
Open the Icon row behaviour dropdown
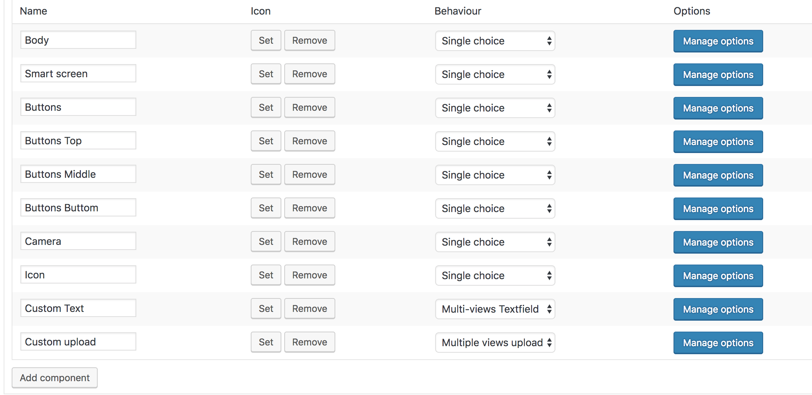click(495, 275)
